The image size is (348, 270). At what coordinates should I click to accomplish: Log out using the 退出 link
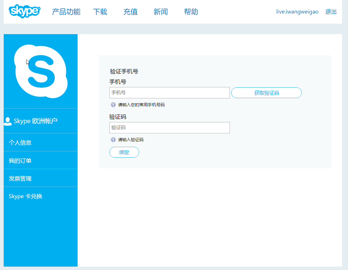(331, 12)
